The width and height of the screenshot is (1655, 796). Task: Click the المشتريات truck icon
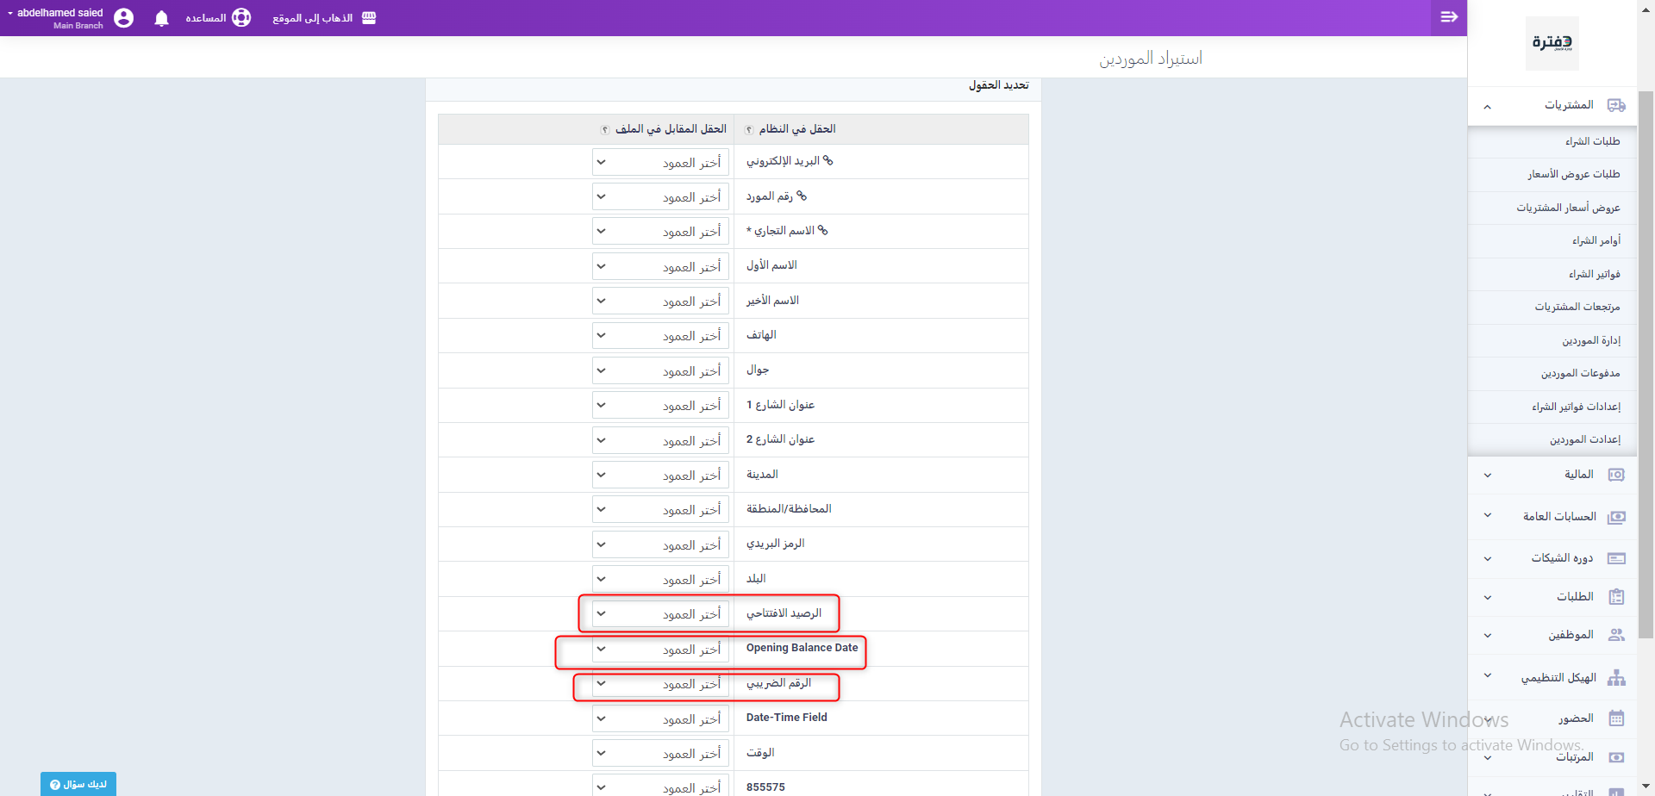1616,105
